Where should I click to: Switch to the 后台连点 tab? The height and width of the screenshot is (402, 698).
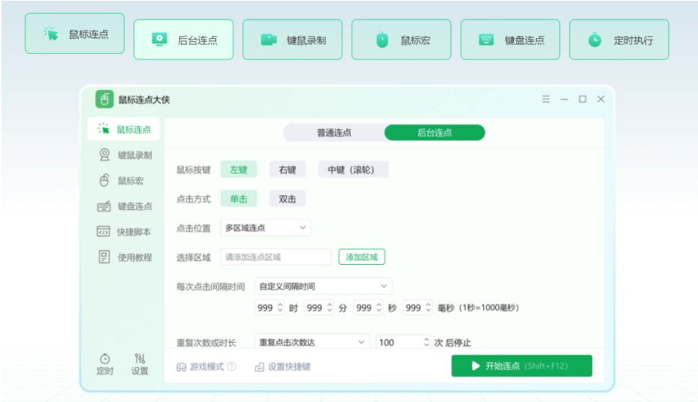click(435, 133)
